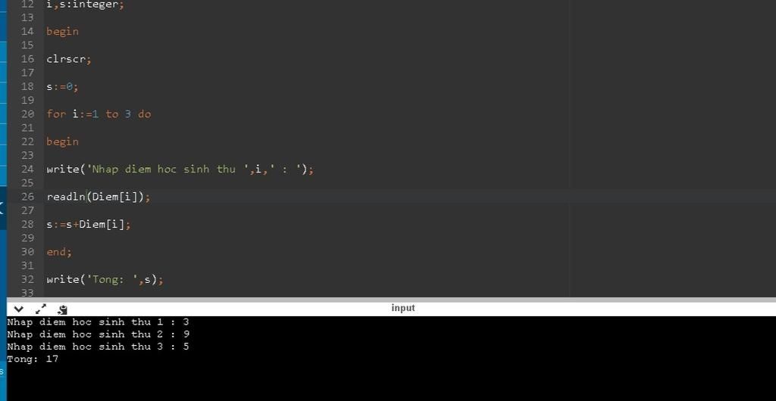Click 'i,s:integer;' declaration line
Image resolution: width=776 pixels, height=401 pixels.
pyautogui.click(x=85, y=5)
